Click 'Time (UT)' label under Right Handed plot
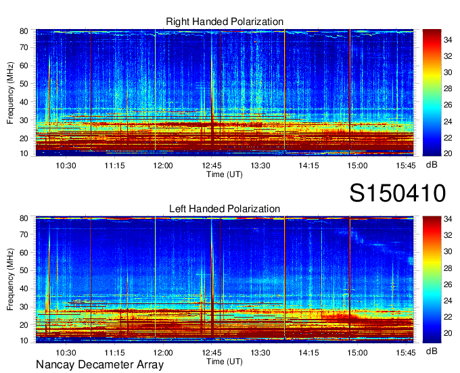The height and width of the screenshot is (373, 460). [x=225, y=174]
